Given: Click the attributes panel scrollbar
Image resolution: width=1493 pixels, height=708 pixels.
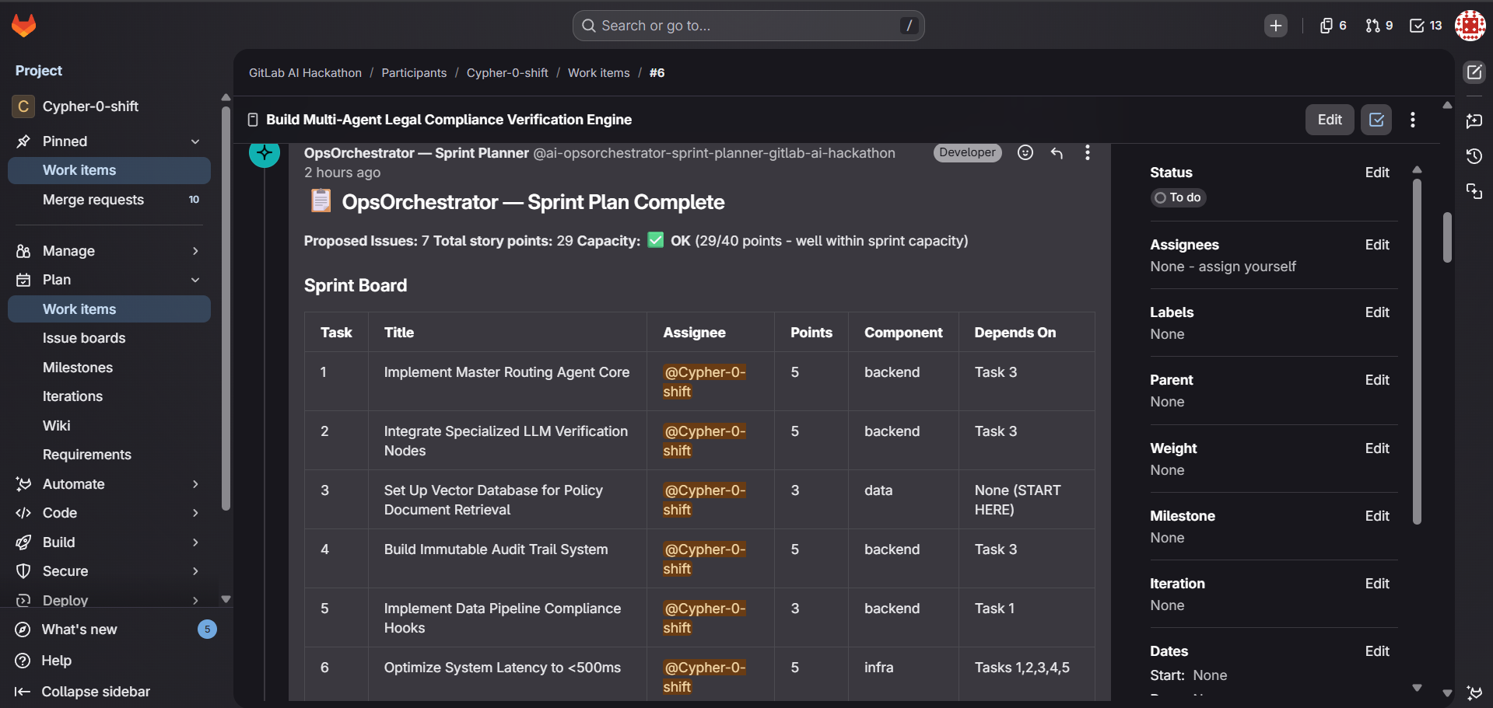Looking at the screenshot, I should (1417, 351).
